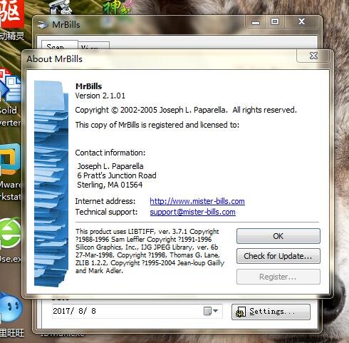The image size is (349, 343).
Task: Click the stacked blue folders image
Action: 51,183
